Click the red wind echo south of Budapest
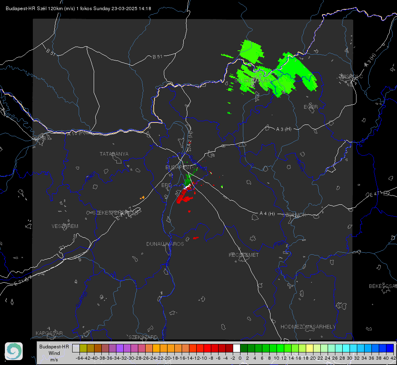 [184, 195]
